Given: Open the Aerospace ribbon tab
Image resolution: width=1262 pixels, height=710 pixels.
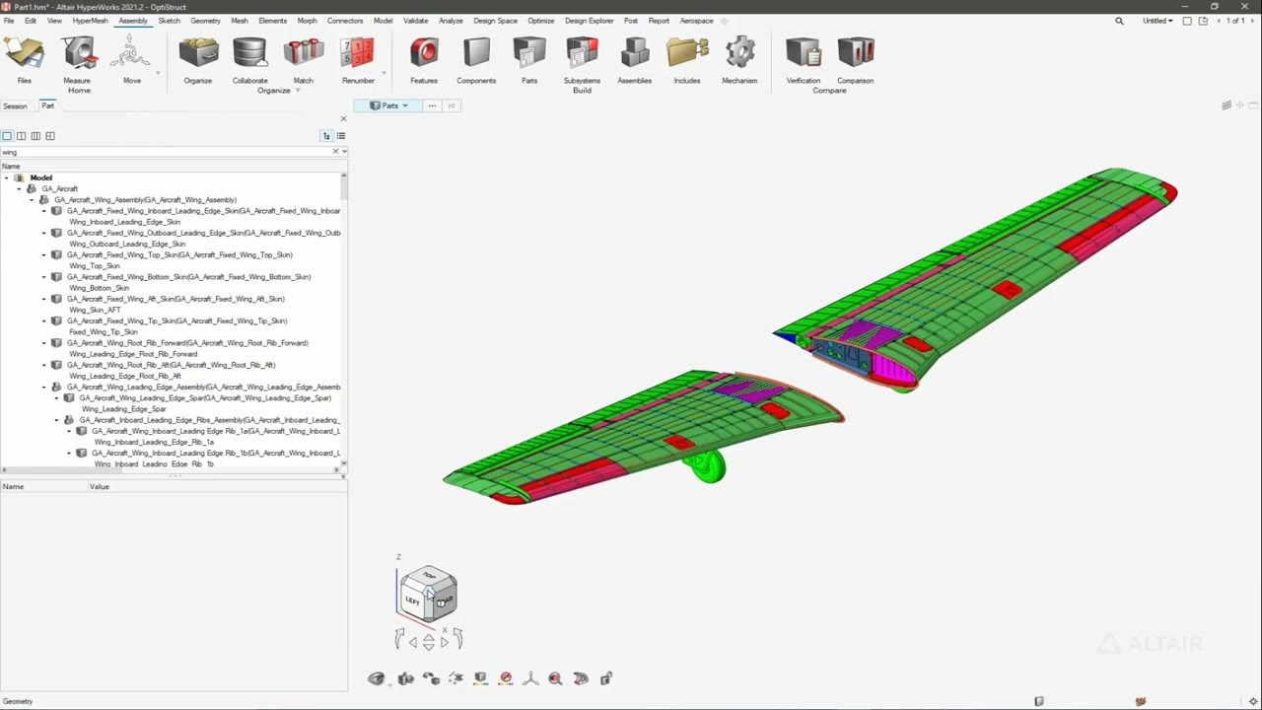Looking at the screenshot, I should [x=696, y=21].
